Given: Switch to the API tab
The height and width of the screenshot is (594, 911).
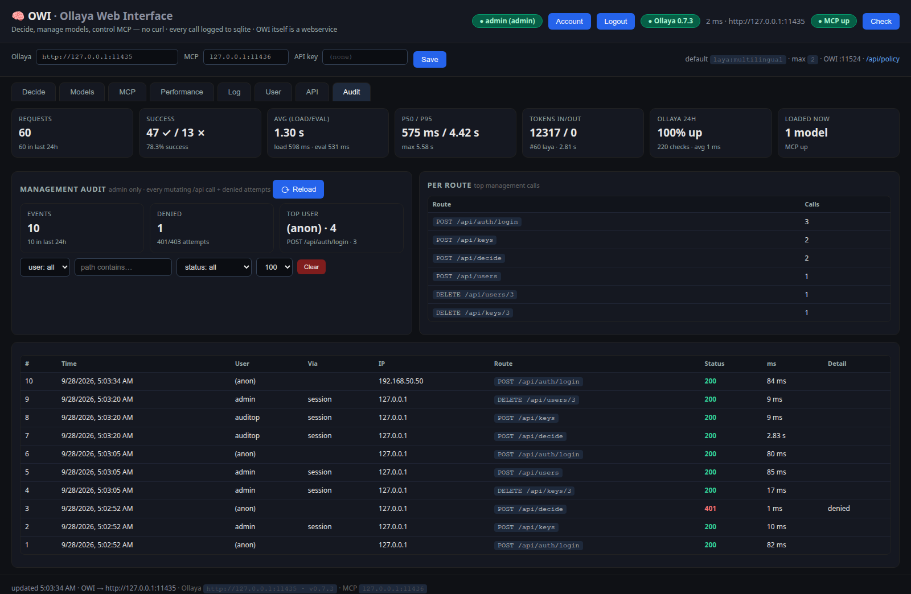Looking at the screenshot, I should 312,92.
